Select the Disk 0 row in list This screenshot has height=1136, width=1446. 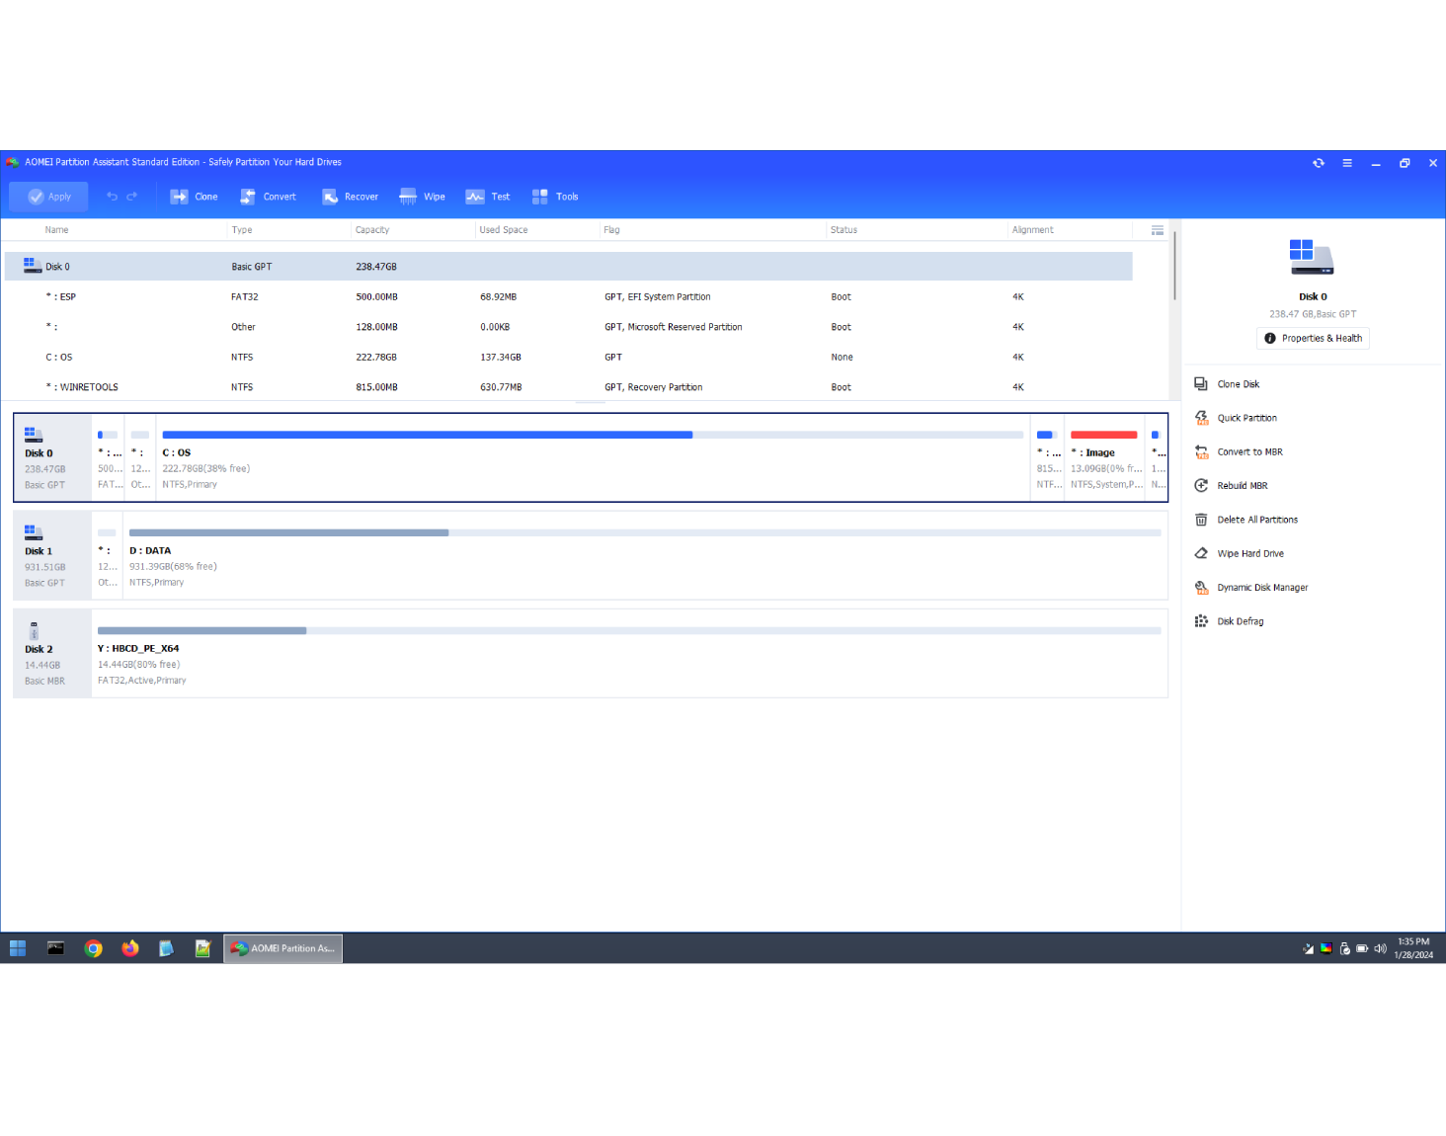coord(569,267)
